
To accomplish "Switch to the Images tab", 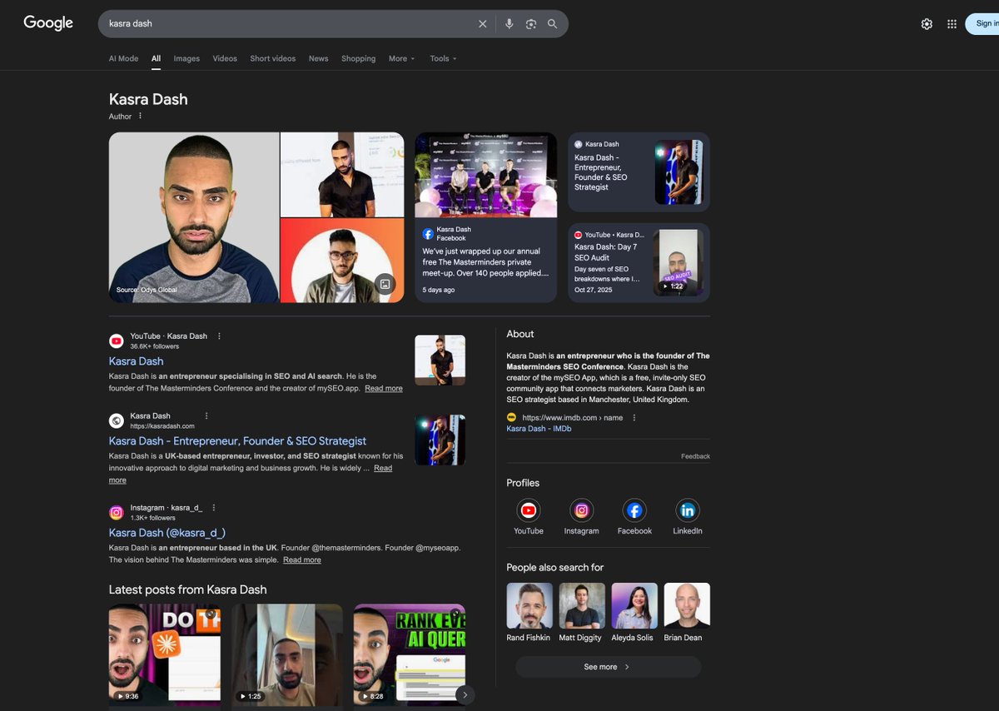I will tap(186, 58).
